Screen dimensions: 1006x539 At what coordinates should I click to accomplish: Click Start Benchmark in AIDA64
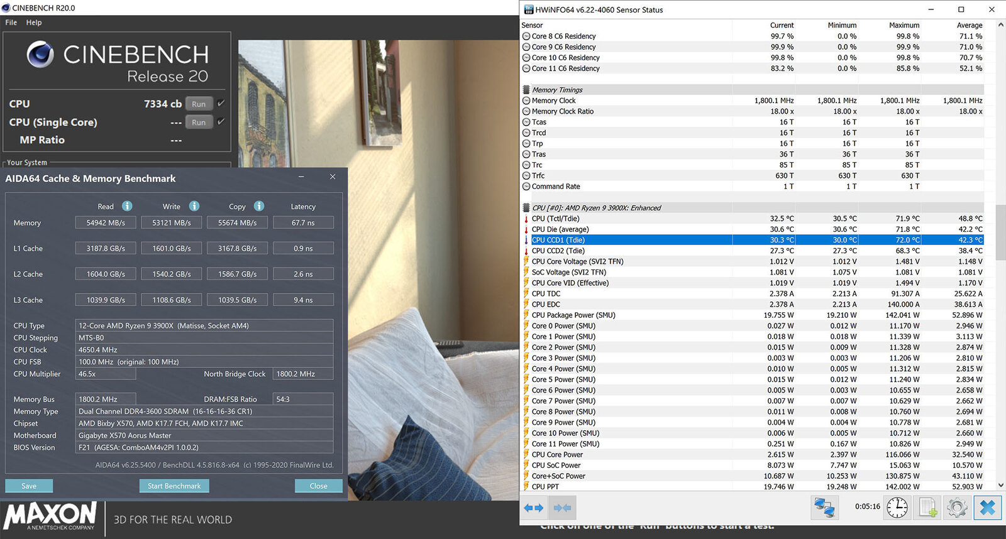pyautogui.click(x=174, y=486)
